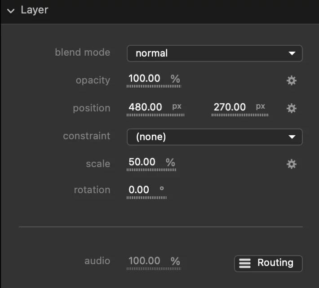
Task: Select the audio level value 100.00
Action: coord(144,261)
